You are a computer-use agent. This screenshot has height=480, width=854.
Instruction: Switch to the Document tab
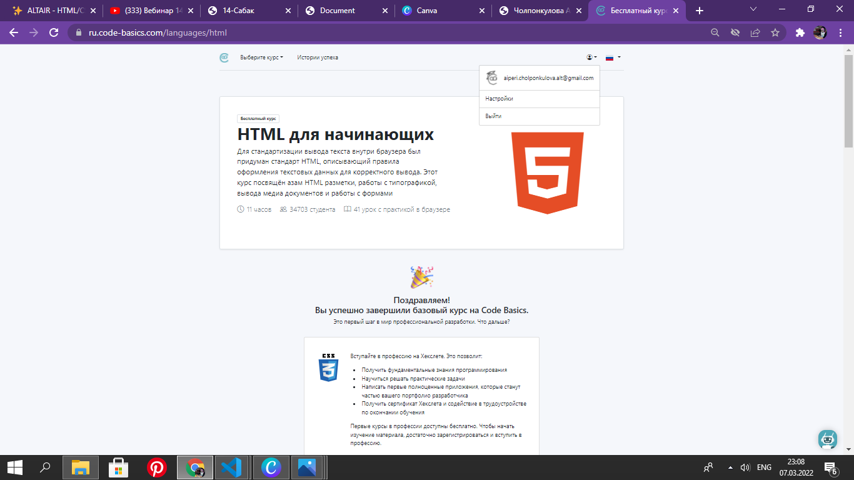click(346, 11)
